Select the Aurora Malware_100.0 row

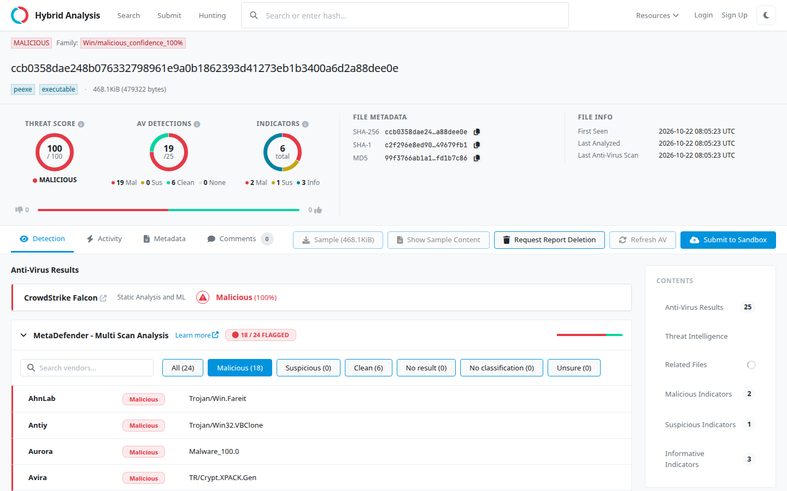pyautogui.click(x=321, y=452)
